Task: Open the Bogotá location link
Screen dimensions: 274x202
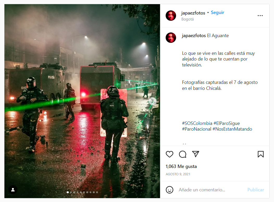Action: click(188, 19)
